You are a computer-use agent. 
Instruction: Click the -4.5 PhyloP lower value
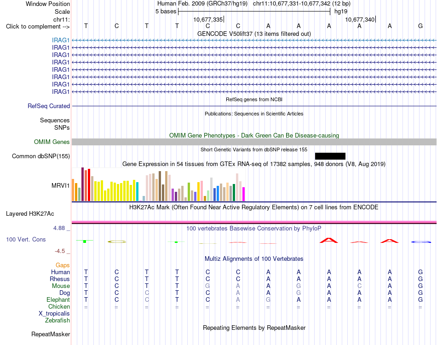(x=60, y=251)
